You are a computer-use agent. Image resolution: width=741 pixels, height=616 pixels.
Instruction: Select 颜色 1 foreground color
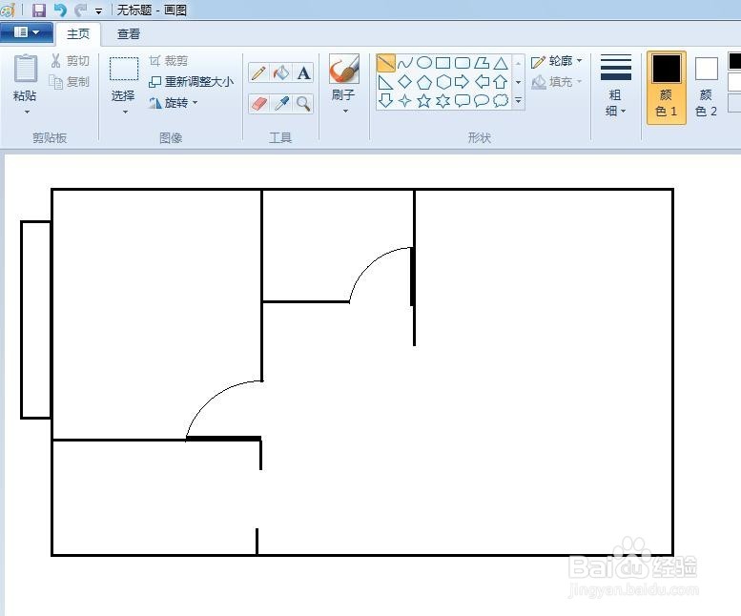667,88
